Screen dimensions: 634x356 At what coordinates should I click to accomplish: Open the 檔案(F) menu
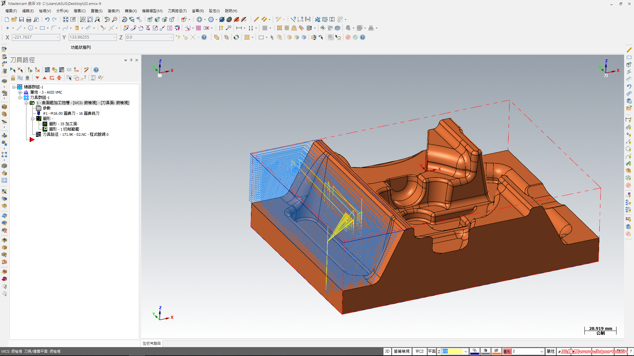pos(11,11)
